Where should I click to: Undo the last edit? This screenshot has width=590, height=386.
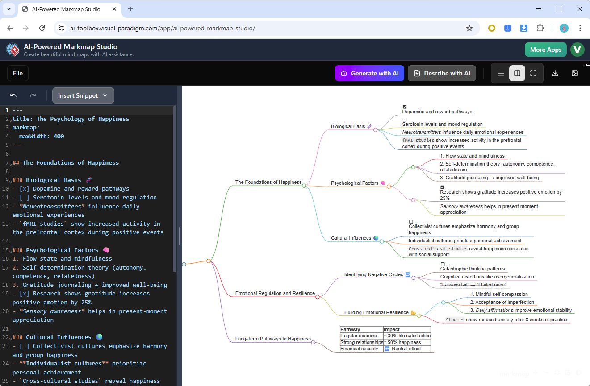click(13, 95)
